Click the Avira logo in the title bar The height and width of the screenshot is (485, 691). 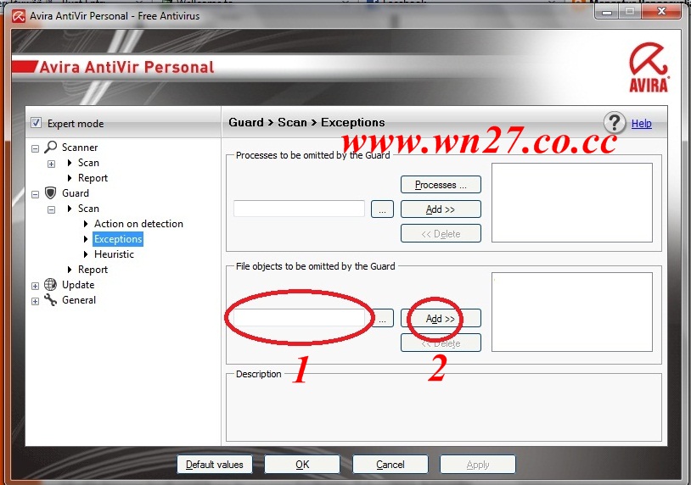(19, 16)
